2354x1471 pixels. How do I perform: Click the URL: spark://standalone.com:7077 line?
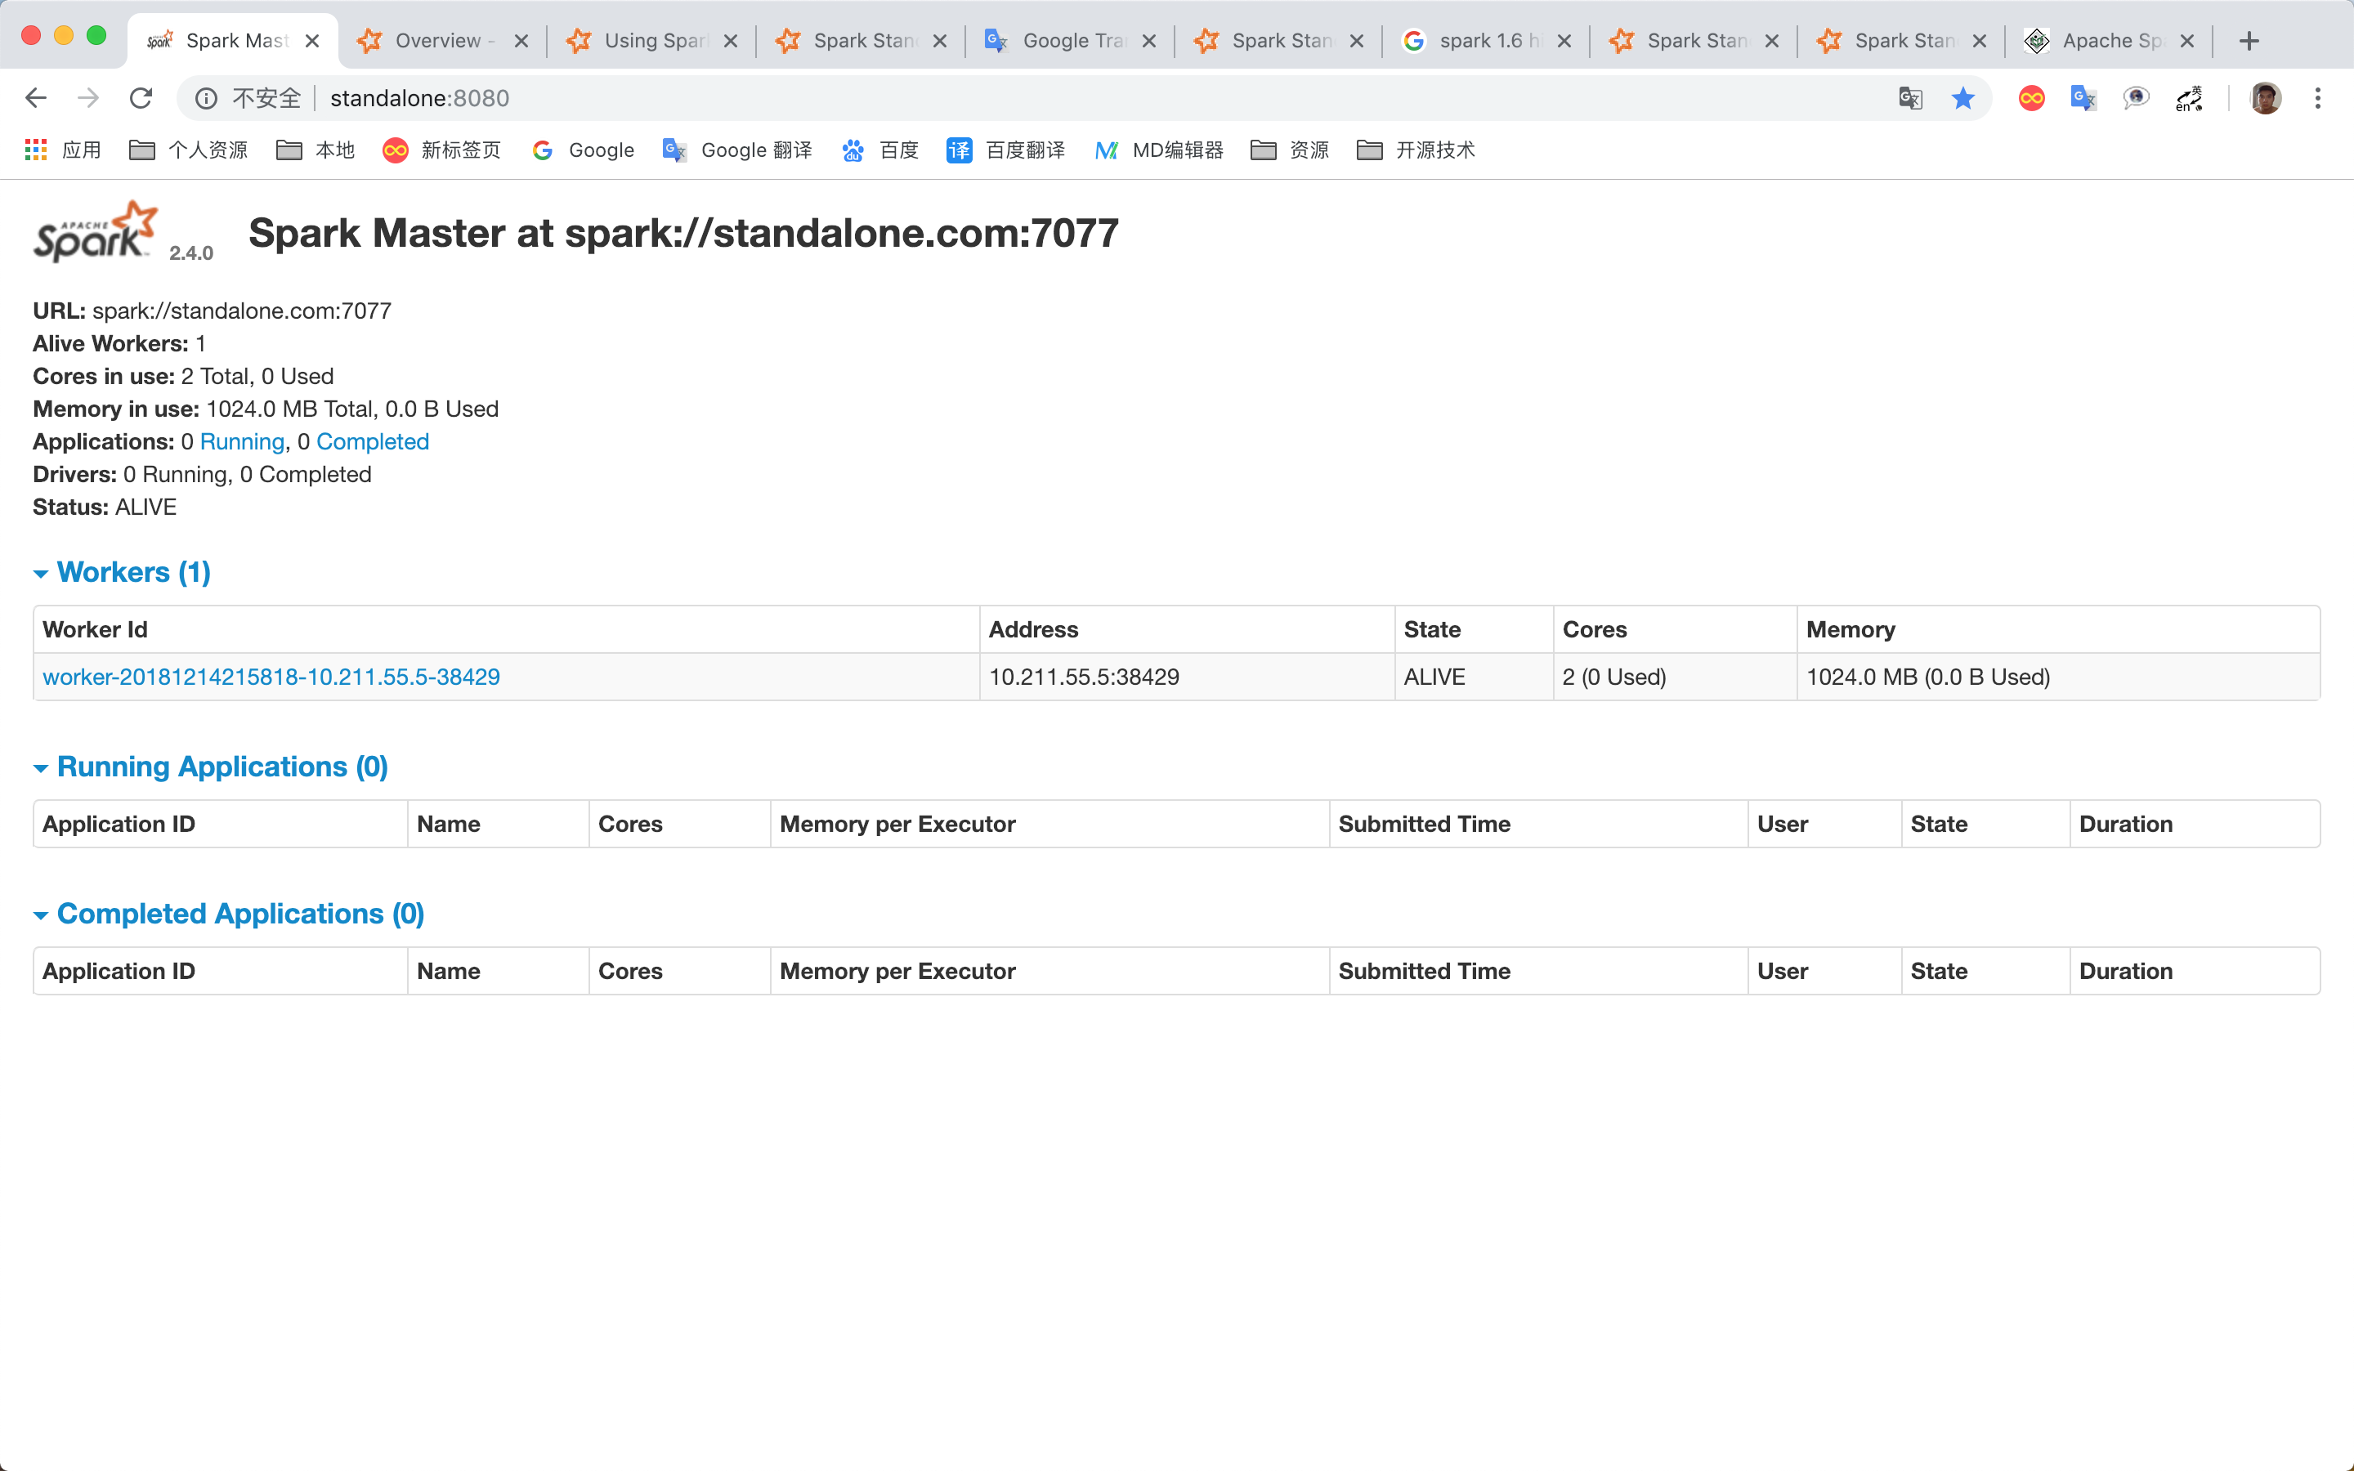click(212, 311)
